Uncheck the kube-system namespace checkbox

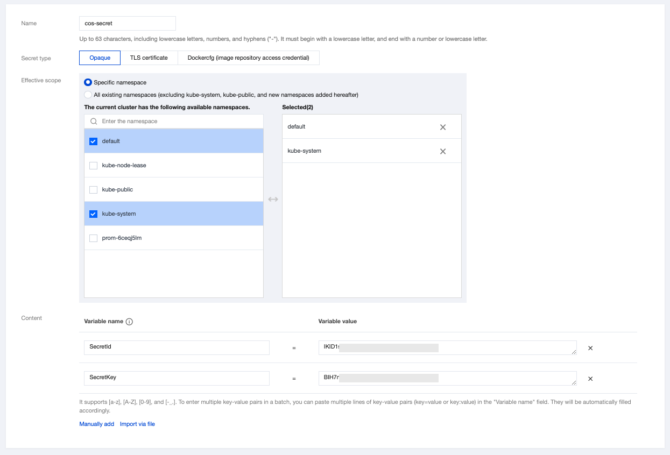point(93,214)
